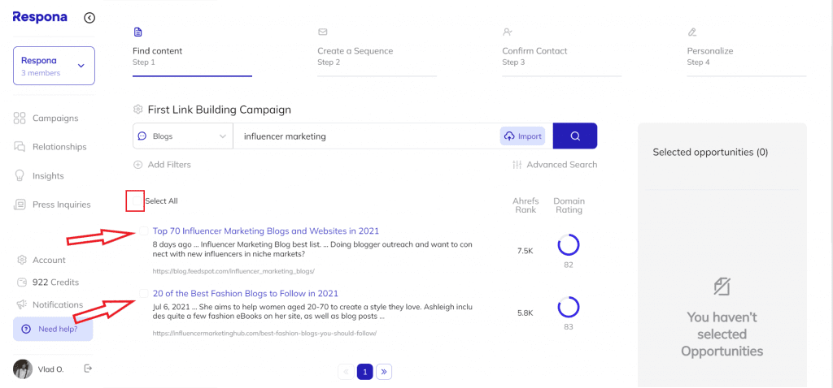Click the Notifications megaphone icon

point(22,304)
